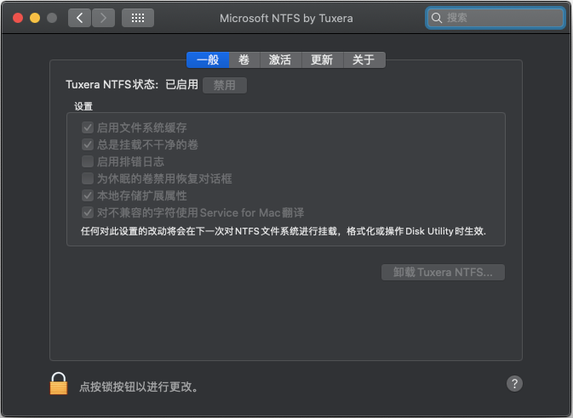Screen dimensions: 573x418
Task: Focus the 搜索 search field
Action: click(496, 18)
